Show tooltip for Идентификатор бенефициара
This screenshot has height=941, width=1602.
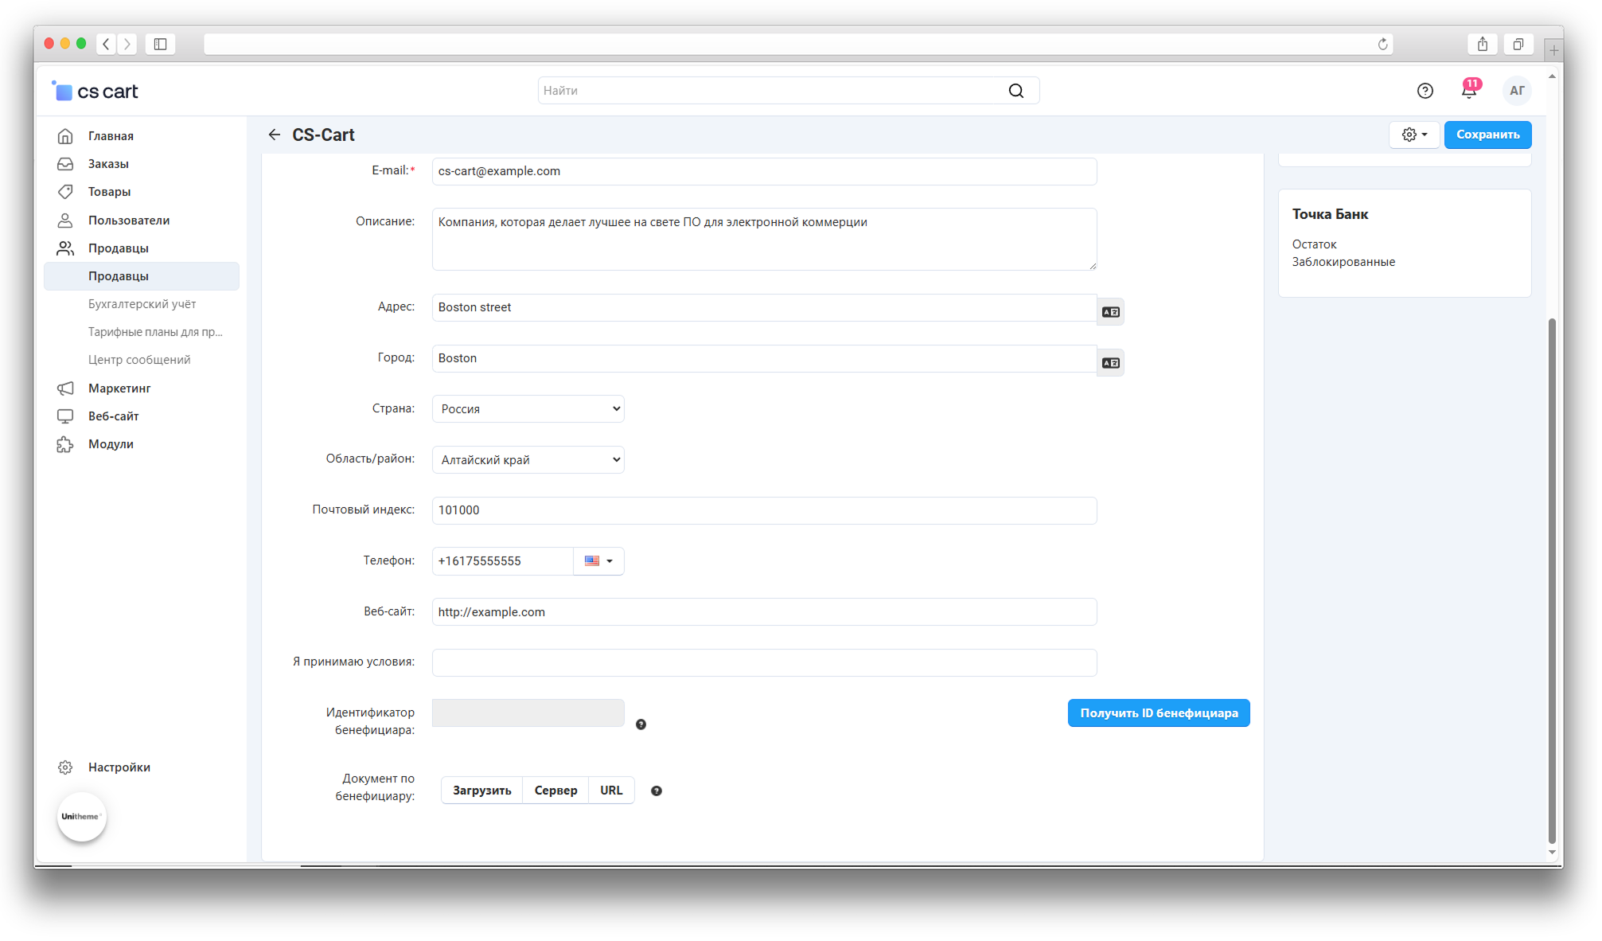pos(641,724)
